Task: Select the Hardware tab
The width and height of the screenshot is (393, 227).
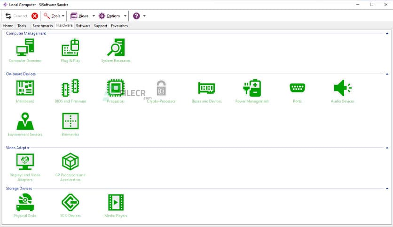Action: [64, 25]
